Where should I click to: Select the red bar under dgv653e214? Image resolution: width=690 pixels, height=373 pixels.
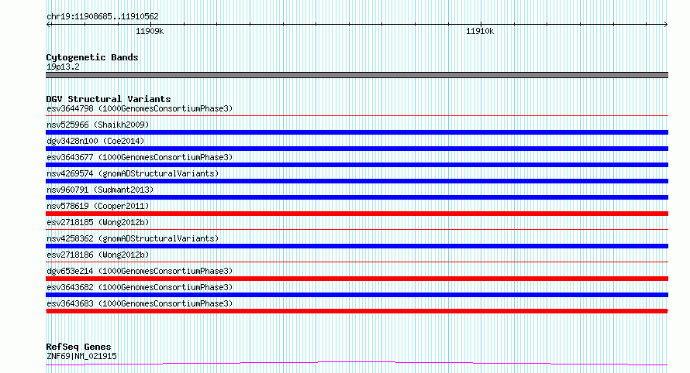357,279
